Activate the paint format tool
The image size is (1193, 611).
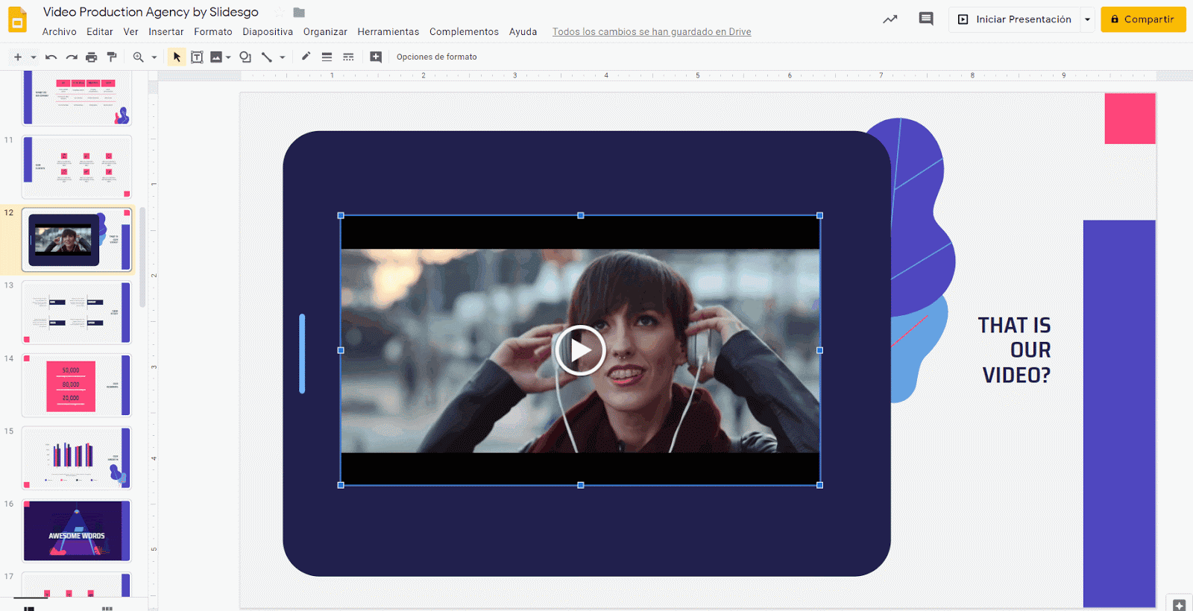pyautogui.click(x=112, y=57)
